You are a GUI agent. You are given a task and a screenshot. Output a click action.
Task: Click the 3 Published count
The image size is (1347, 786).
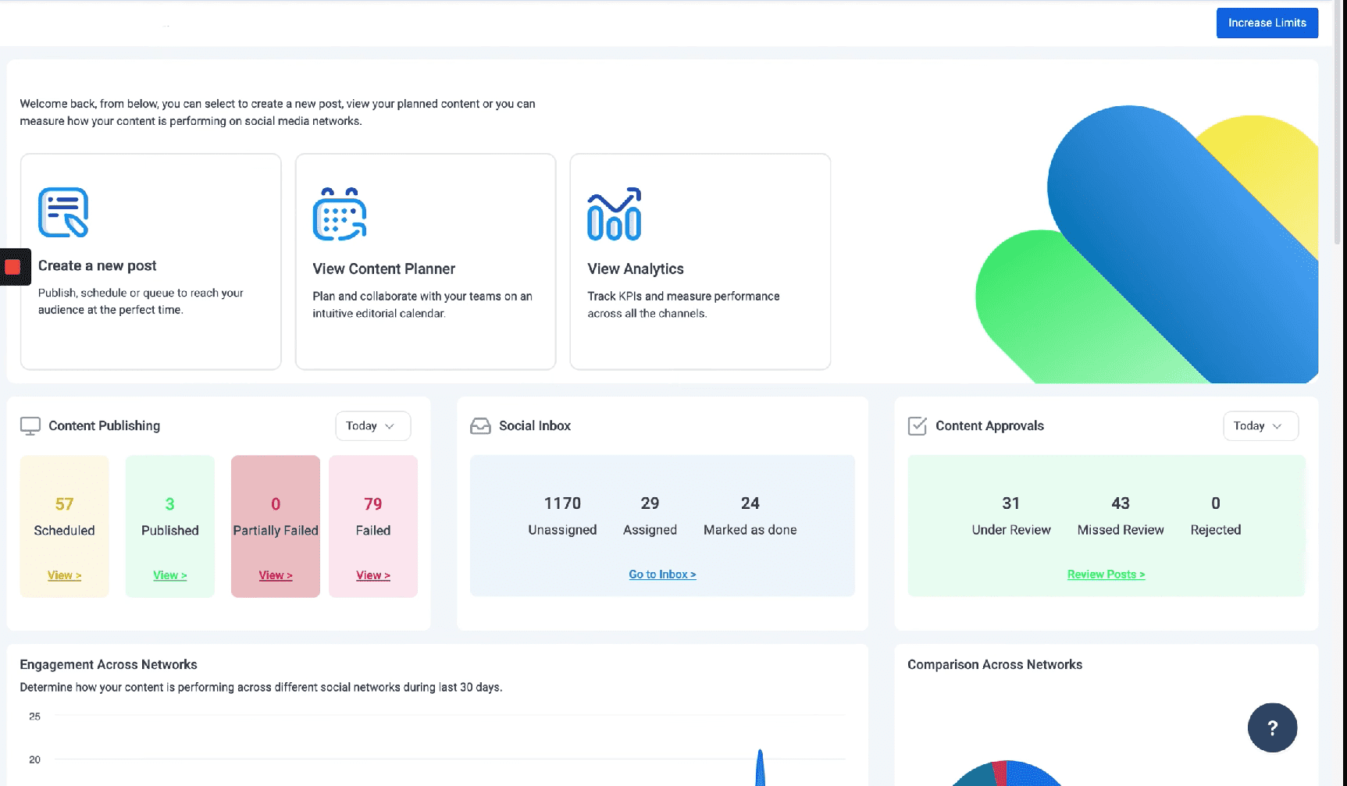(x=169, y=504)
